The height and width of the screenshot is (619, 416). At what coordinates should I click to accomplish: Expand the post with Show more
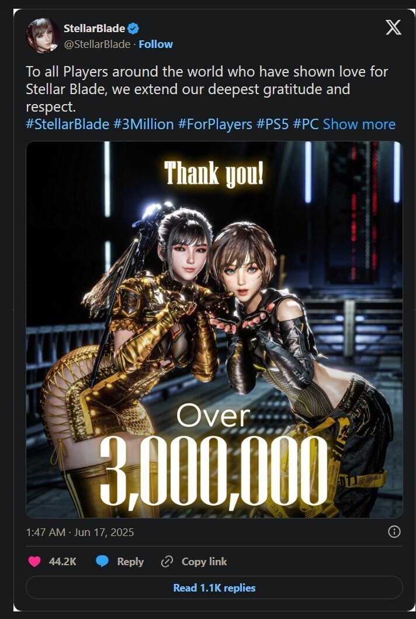point(359,125)
